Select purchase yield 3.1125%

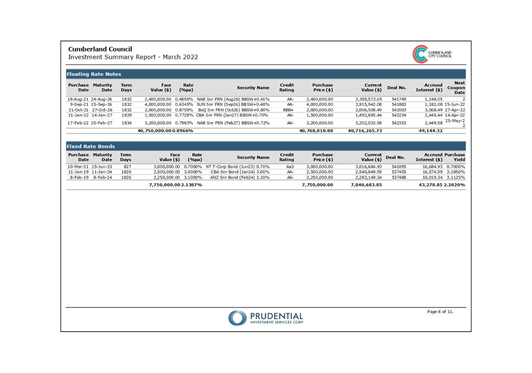(456, 177)
